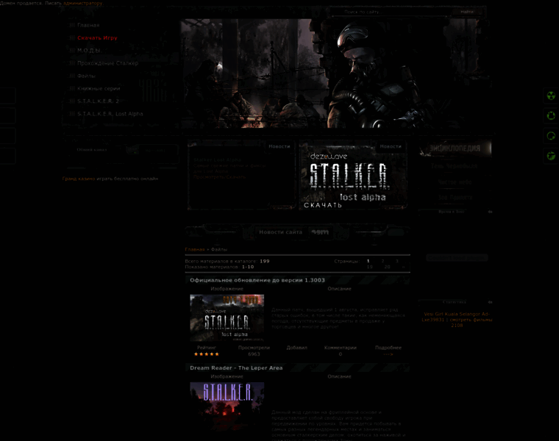Image resolution: width=559 pixels, height=441 pixels.
Task: Go to page 19 of the catalog
Action: click(370, 267)
